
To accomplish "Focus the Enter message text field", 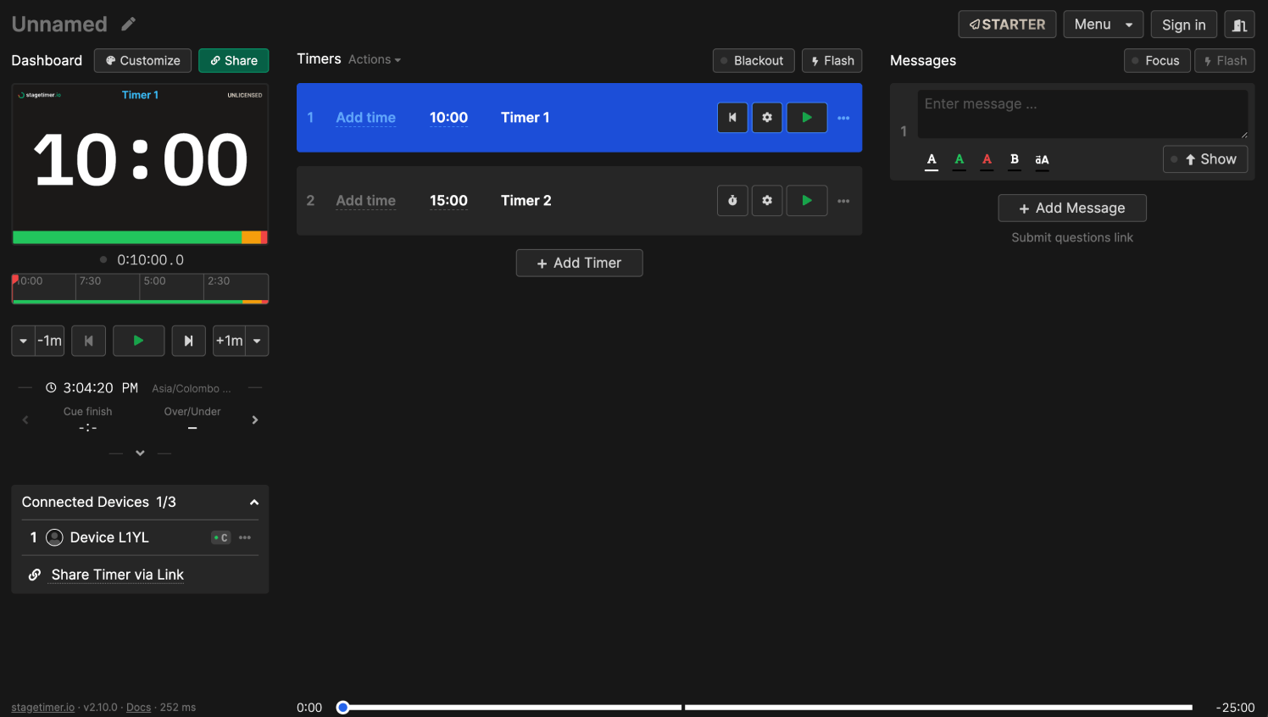I will pyautogui.click(x=1082, y=114).
